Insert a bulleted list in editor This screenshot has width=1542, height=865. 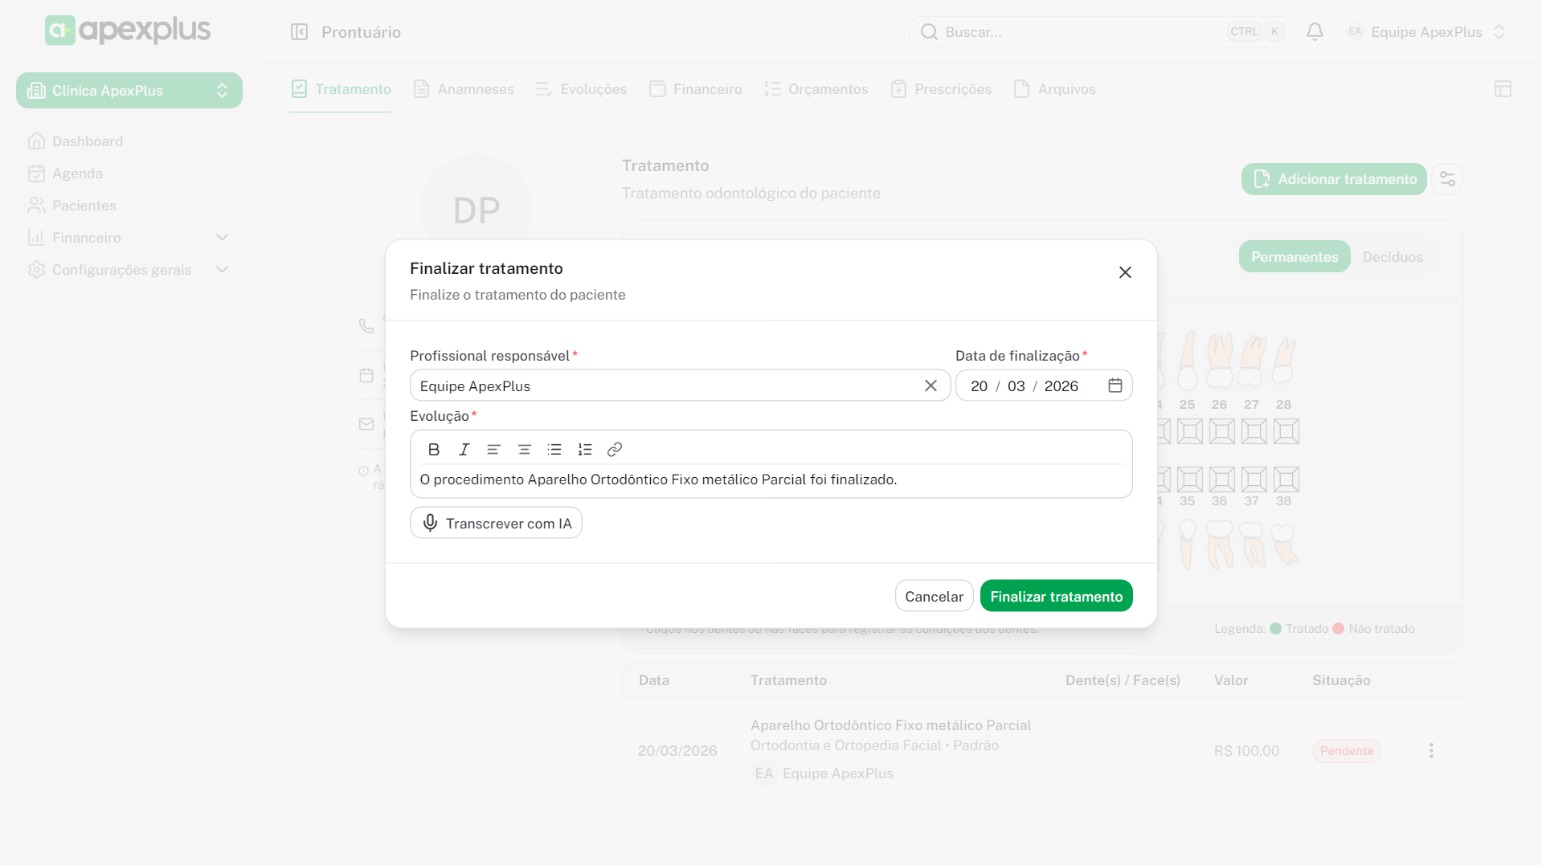tap(554, 450)
